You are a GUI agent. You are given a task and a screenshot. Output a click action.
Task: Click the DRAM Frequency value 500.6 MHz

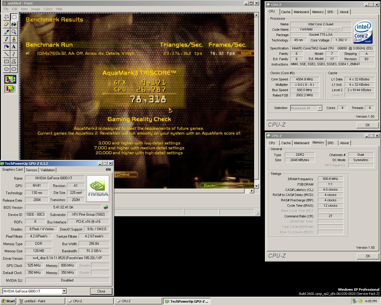pyautogui.click(x=330, y=179)
